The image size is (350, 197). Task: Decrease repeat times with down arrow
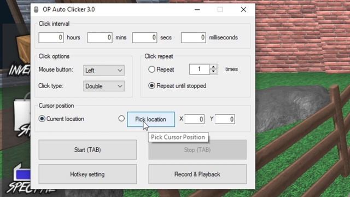click(x=214, y=72)
